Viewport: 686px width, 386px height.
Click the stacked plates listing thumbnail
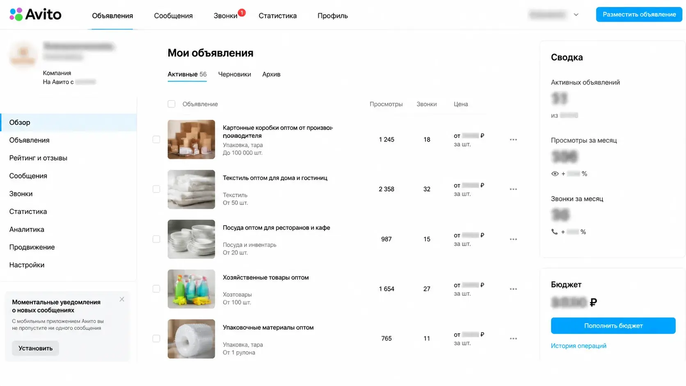point(191,239)
